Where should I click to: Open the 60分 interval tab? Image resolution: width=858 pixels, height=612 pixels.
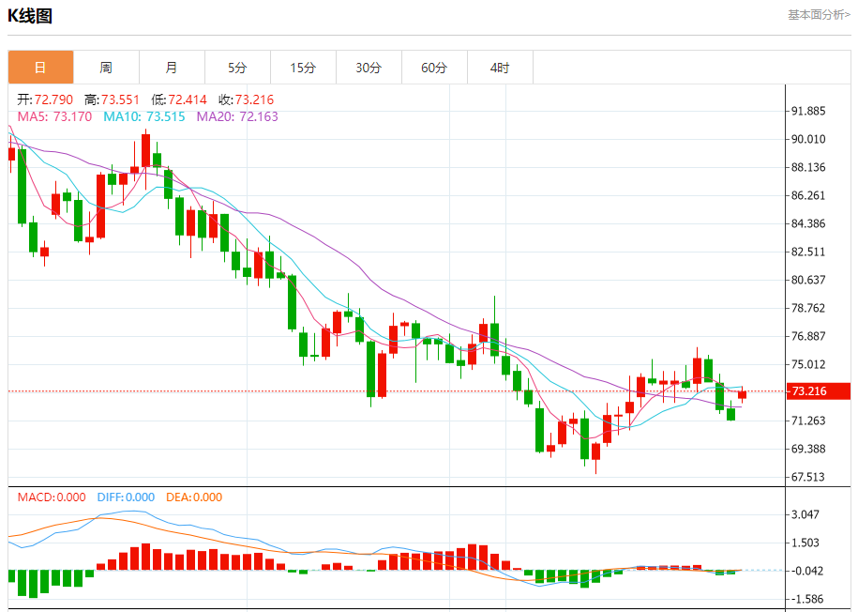tap(434, 68)
